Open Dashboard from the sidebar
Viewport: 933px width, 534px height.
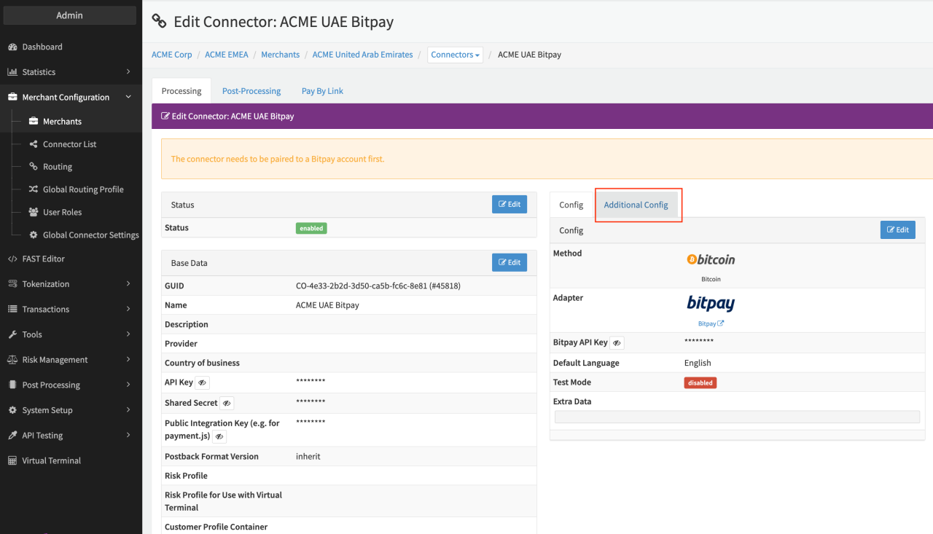point(42,47)
